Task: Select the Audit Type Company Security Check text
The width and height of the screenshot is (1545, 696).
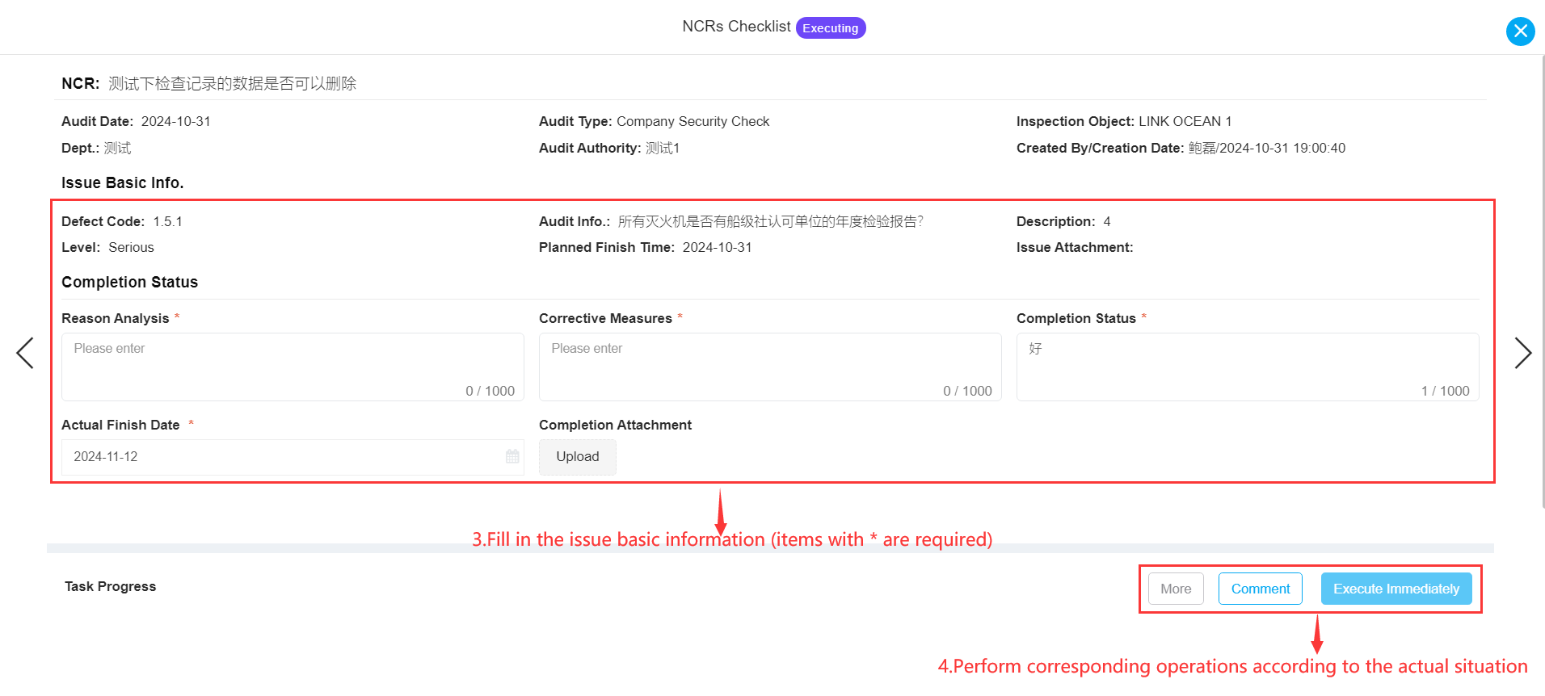Action: click(x=693, y=121)
